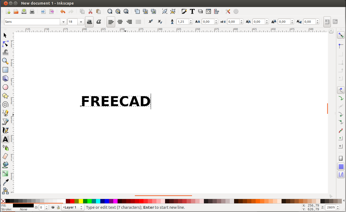Open the font size dropdown

point(81,22)
